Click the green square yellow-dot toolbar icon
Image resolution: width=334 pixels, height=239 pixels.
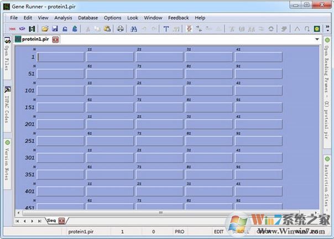click(317, 29)
